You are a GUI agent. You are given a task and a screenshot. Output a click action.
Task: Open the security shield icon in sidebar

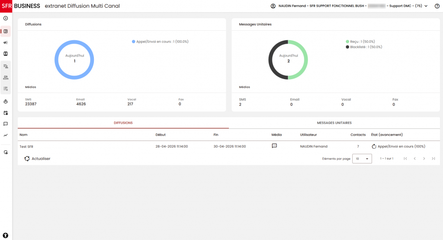6,152
